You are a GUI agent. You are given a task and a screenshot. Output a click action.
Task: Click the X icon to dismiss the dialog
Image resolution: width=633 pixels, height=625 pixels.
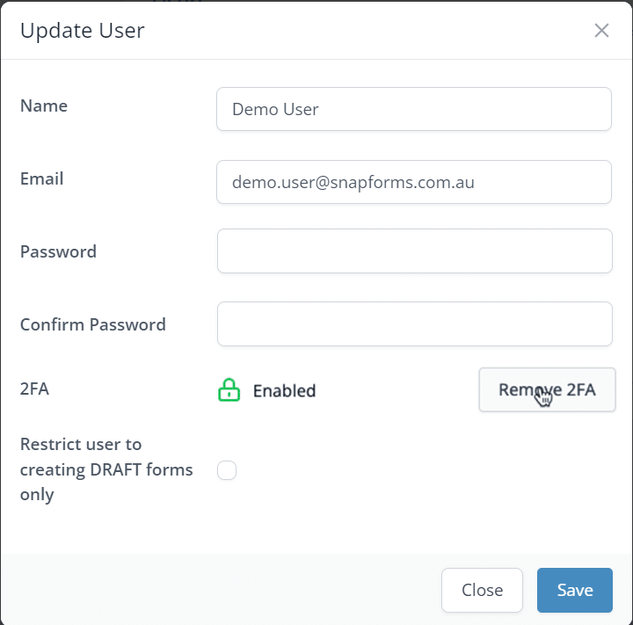coord(601,31)
